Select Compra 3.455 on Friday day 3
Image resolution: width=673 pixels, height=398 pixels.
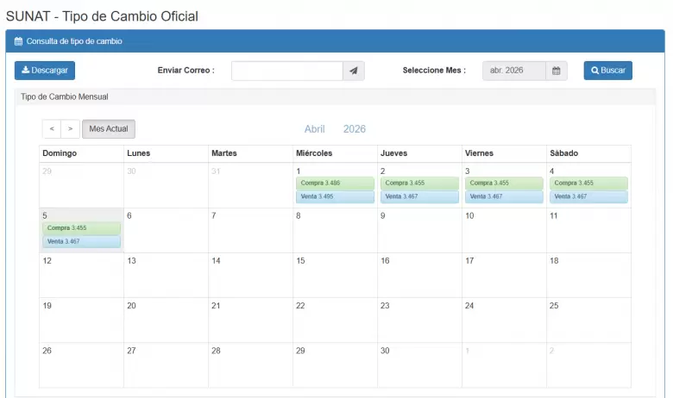(504, 183)
